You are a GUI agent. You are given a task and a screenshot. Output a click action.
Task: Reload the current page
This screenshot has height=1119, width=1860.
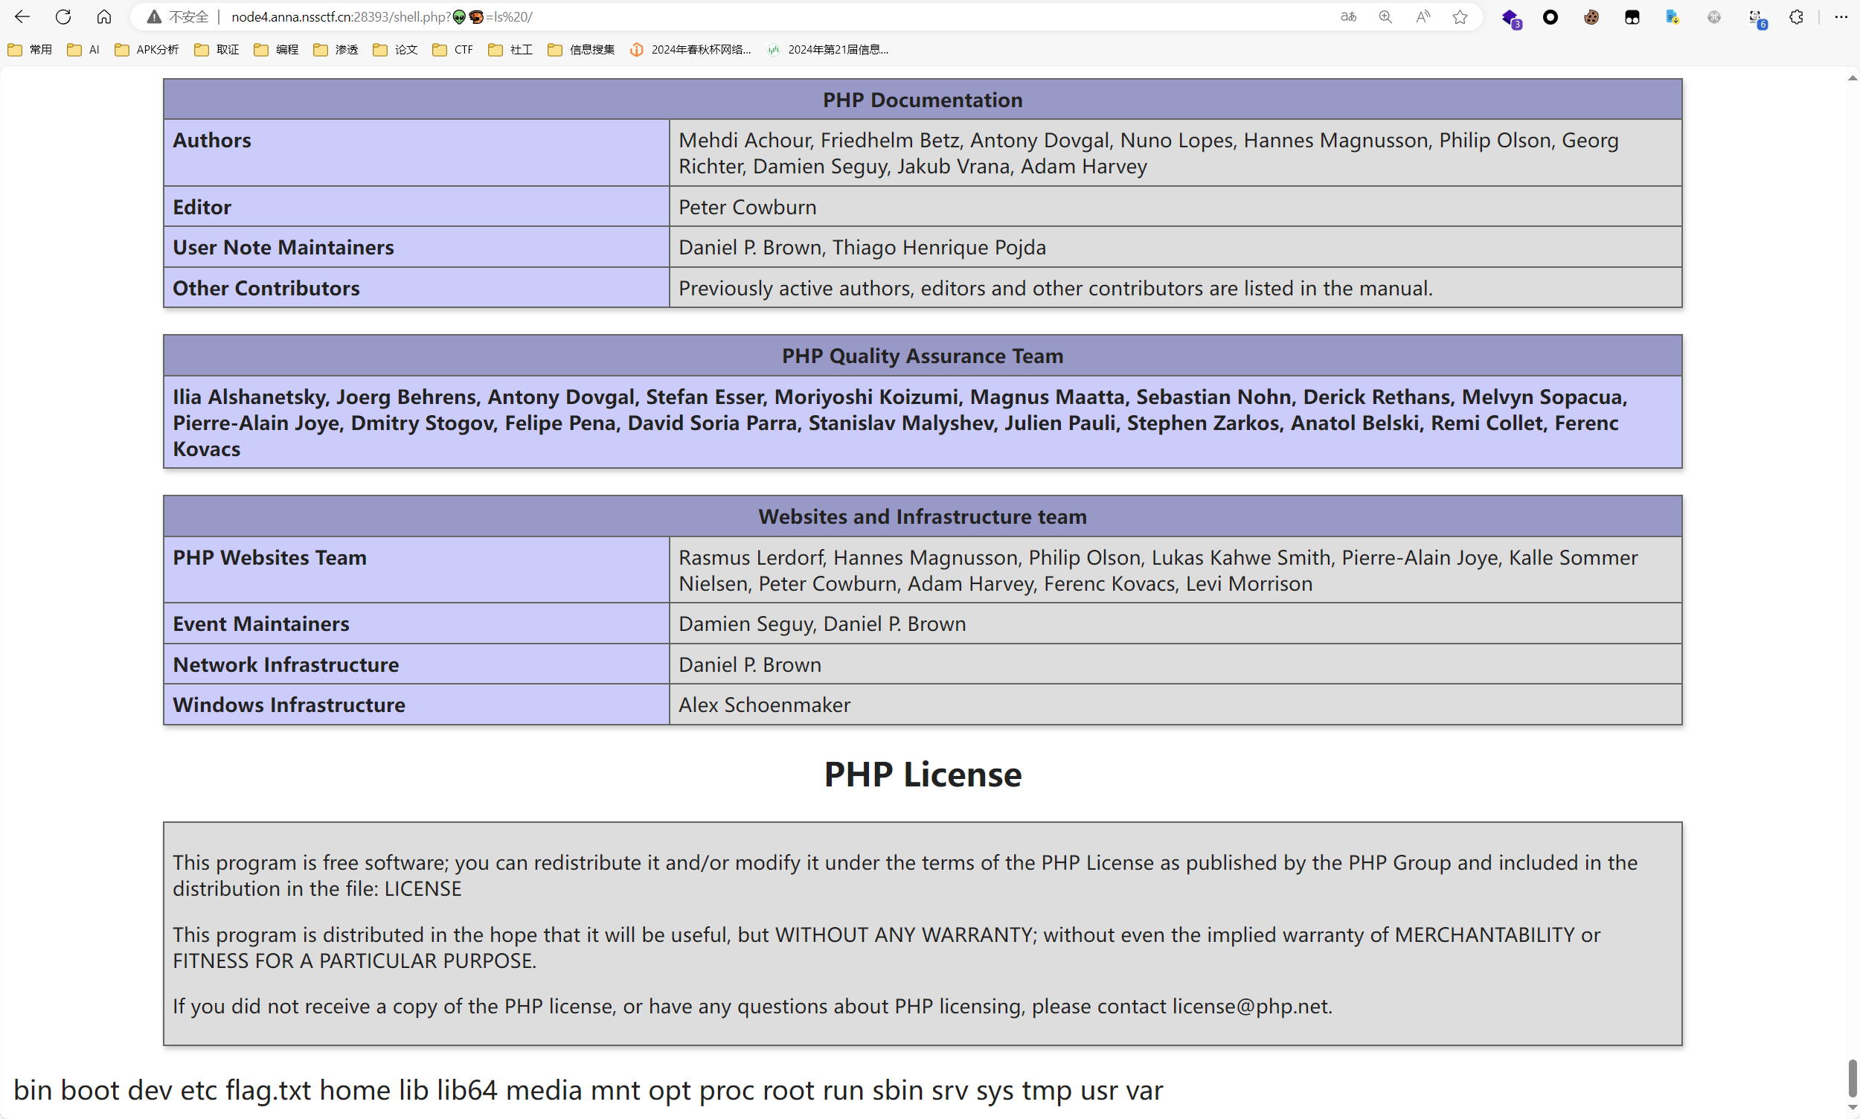pyautogui.click(x=63, y=16)
